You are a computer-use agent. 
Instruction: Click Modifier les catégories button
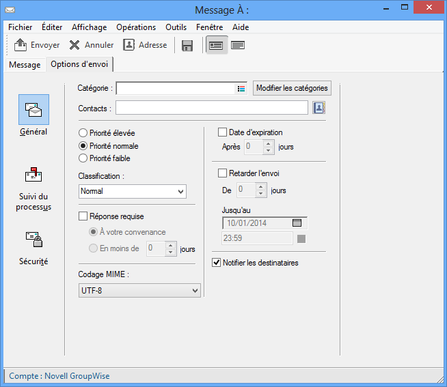(x=292, y=88)
